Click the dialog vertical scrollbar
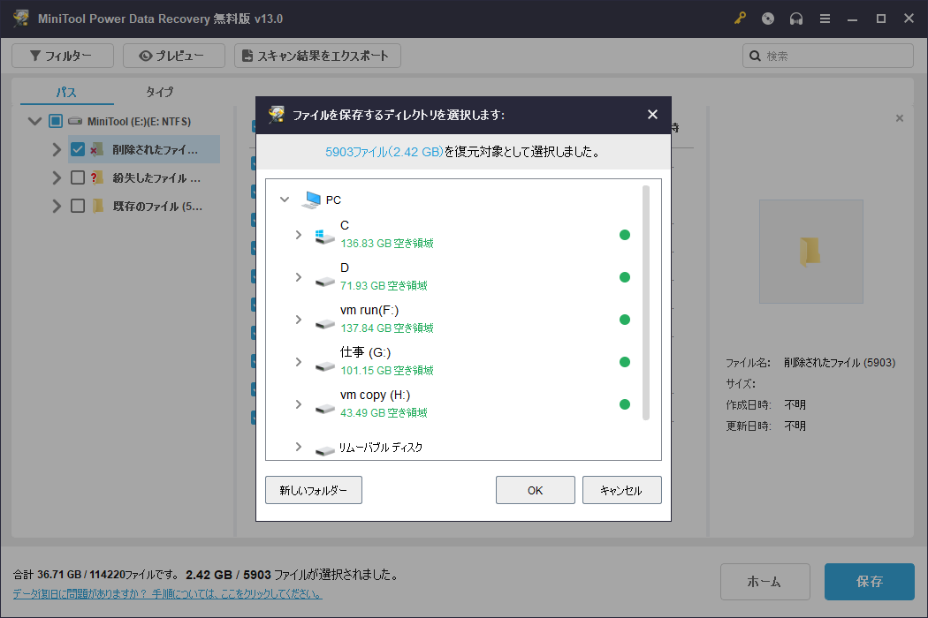Viewport: 928px width, 618px height. 646,303
